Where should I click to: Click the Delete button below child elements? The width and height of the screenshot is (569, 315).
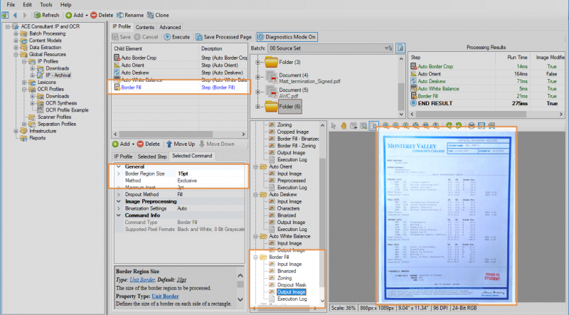[149, 144]
